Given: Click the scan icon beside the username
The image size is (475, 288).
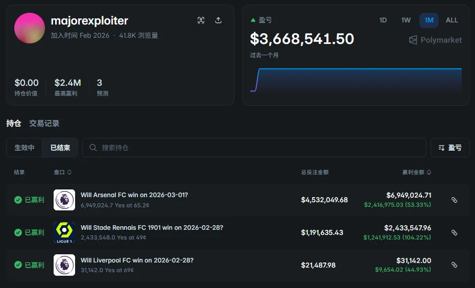Looking at the screenshot, I should (x=201, y=20).
